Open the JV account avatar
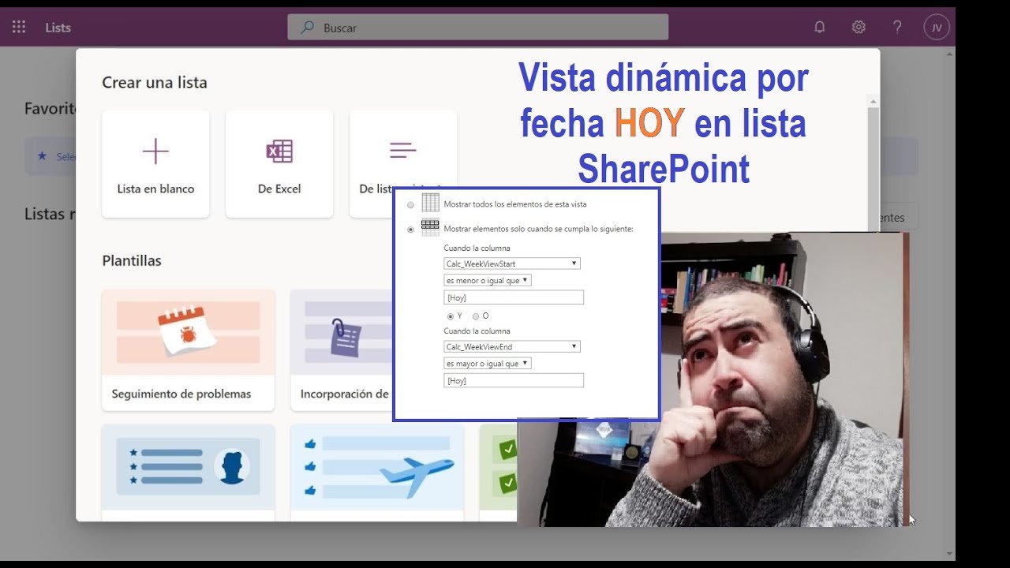The width and height of the screenshot is (1010, 568). [x=937, y=27]
